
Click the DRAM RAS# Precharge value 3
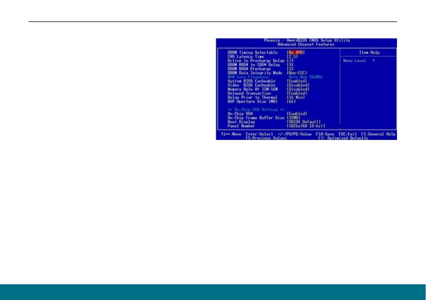290,69
